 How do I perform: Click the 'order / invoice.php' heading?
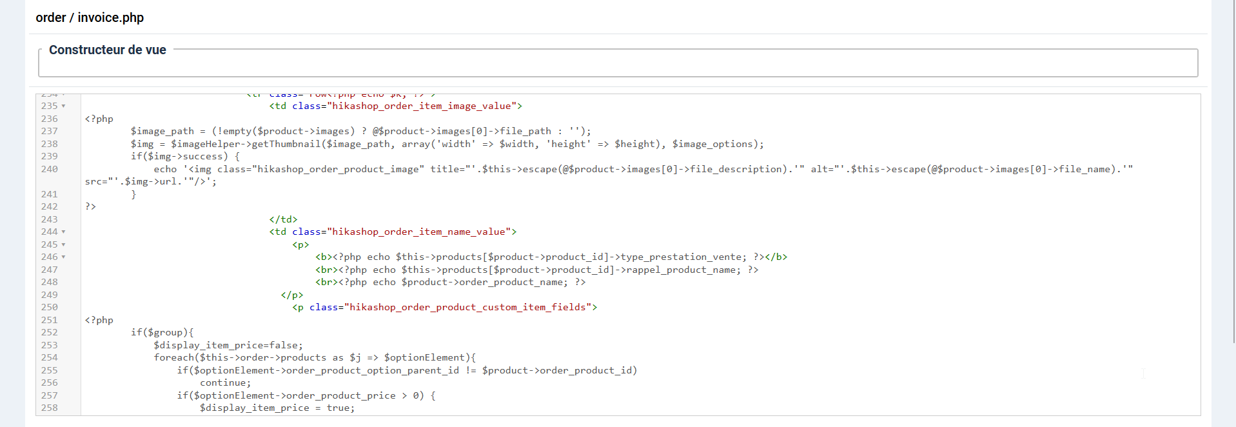(90, 17)
